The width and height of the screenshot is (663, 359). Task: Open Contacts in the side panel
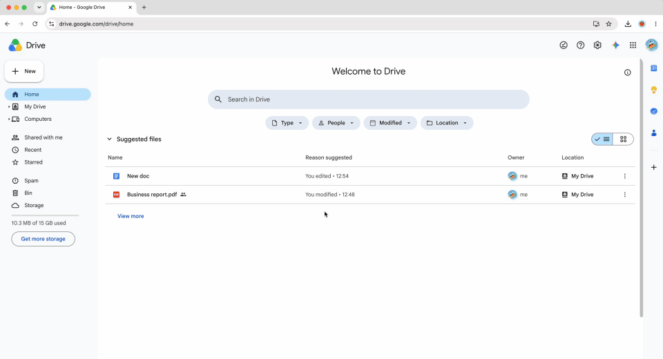pos(654,133)
